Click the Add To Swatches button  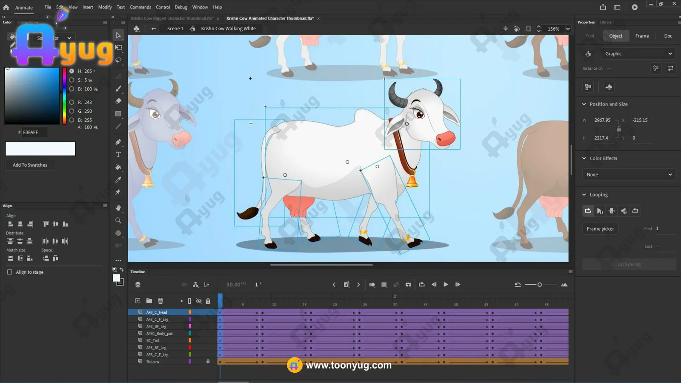[30, 165]
